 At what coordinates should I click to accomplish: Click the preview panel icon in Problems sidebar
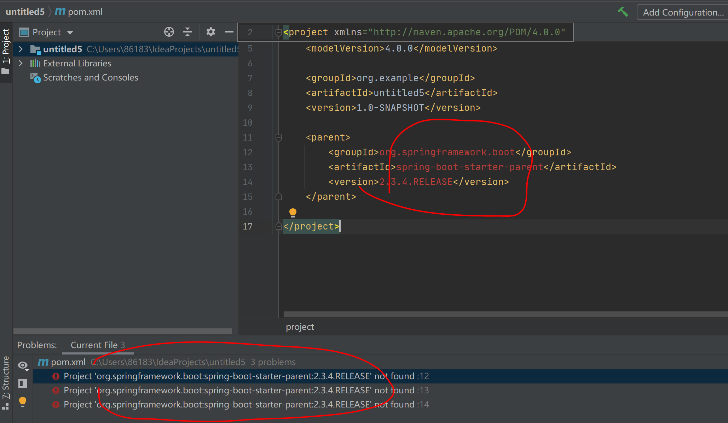click(x=23, y=383)
